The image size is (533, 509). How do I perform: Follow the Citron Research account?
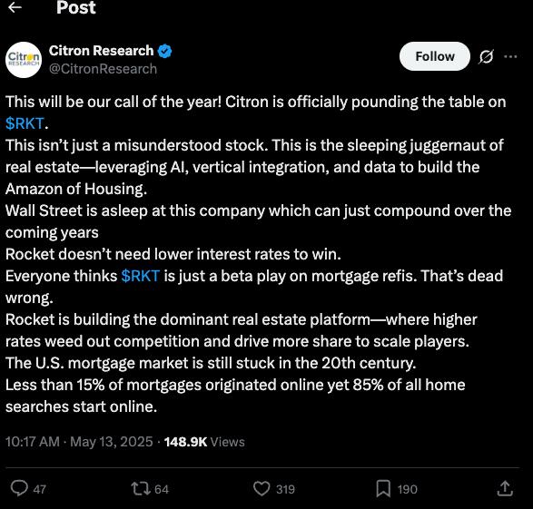coord(434,56)
